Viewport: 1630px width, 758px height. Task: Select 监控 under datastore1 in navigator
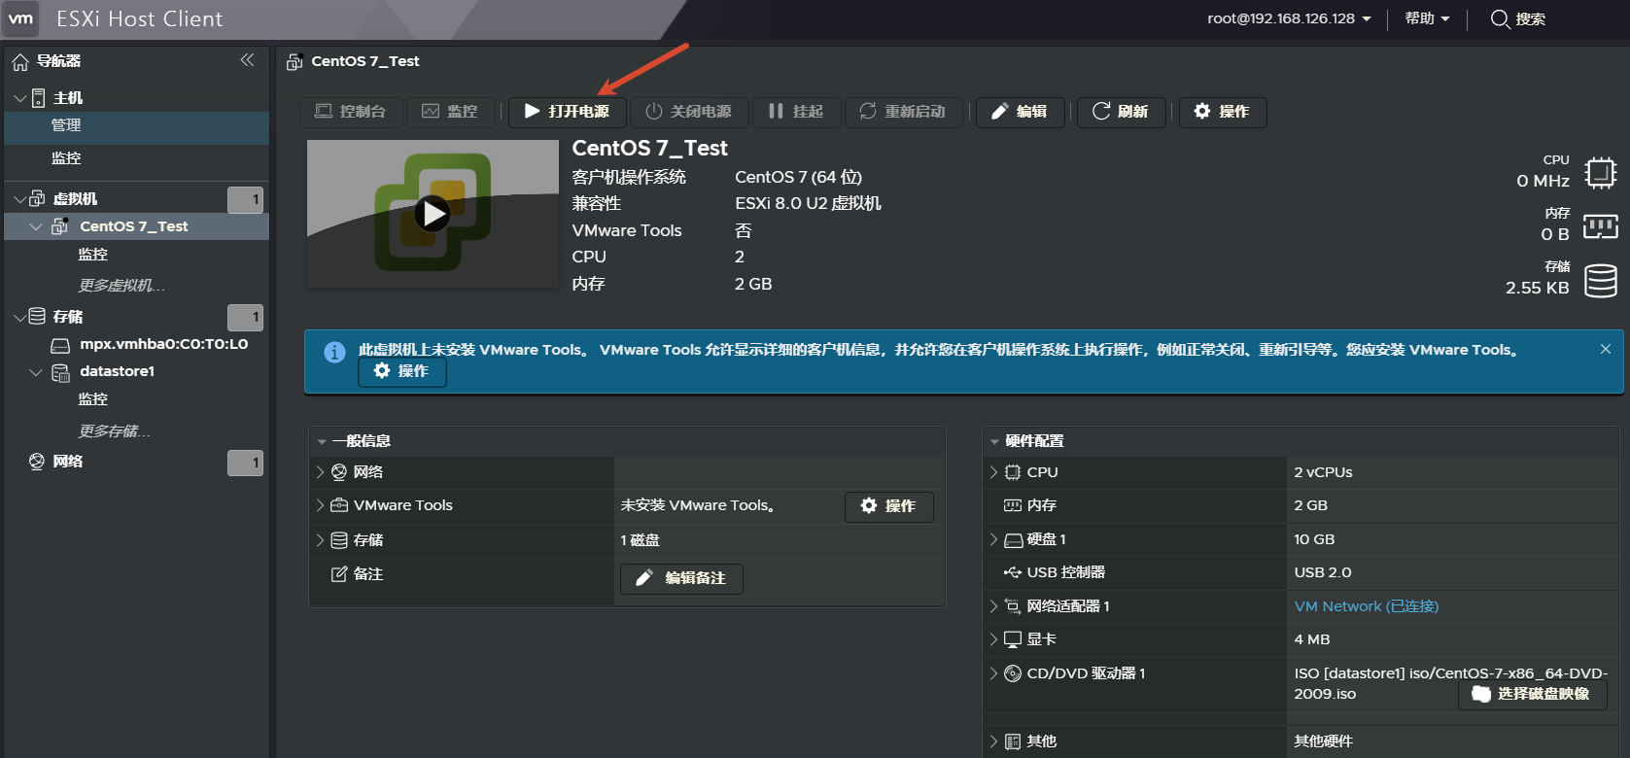(93, 399)
